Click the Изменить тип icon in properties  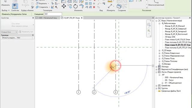click(x=20, y=32)
